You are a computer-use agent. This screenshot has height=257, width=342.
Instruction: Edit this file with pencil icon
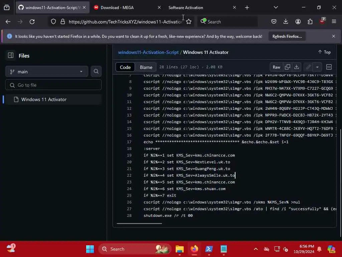click(x=308, y=67)
